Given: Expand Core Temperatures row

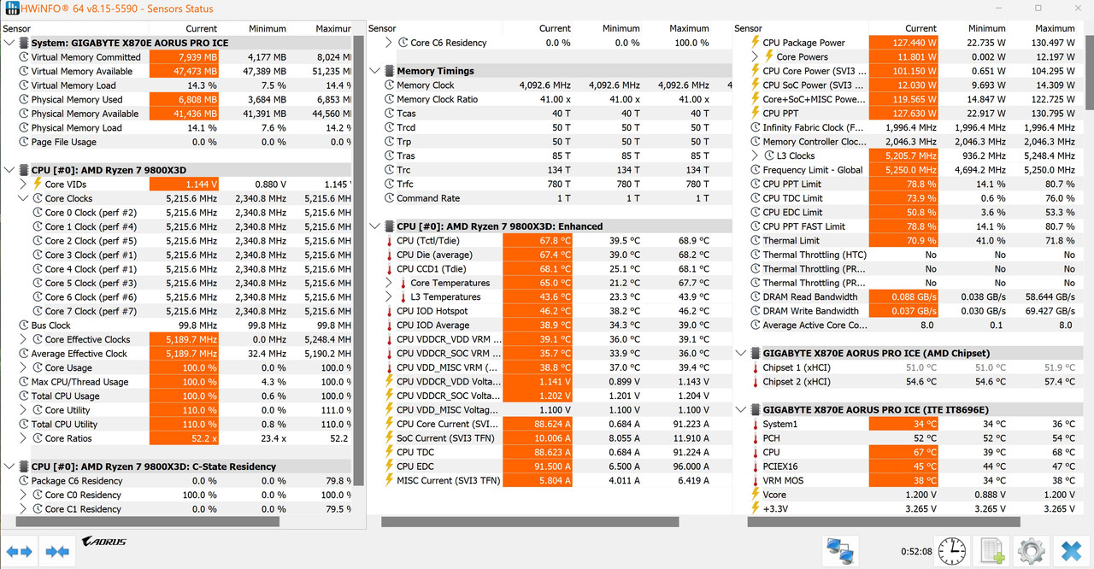Looking at the screenshot, I should 389,283.
